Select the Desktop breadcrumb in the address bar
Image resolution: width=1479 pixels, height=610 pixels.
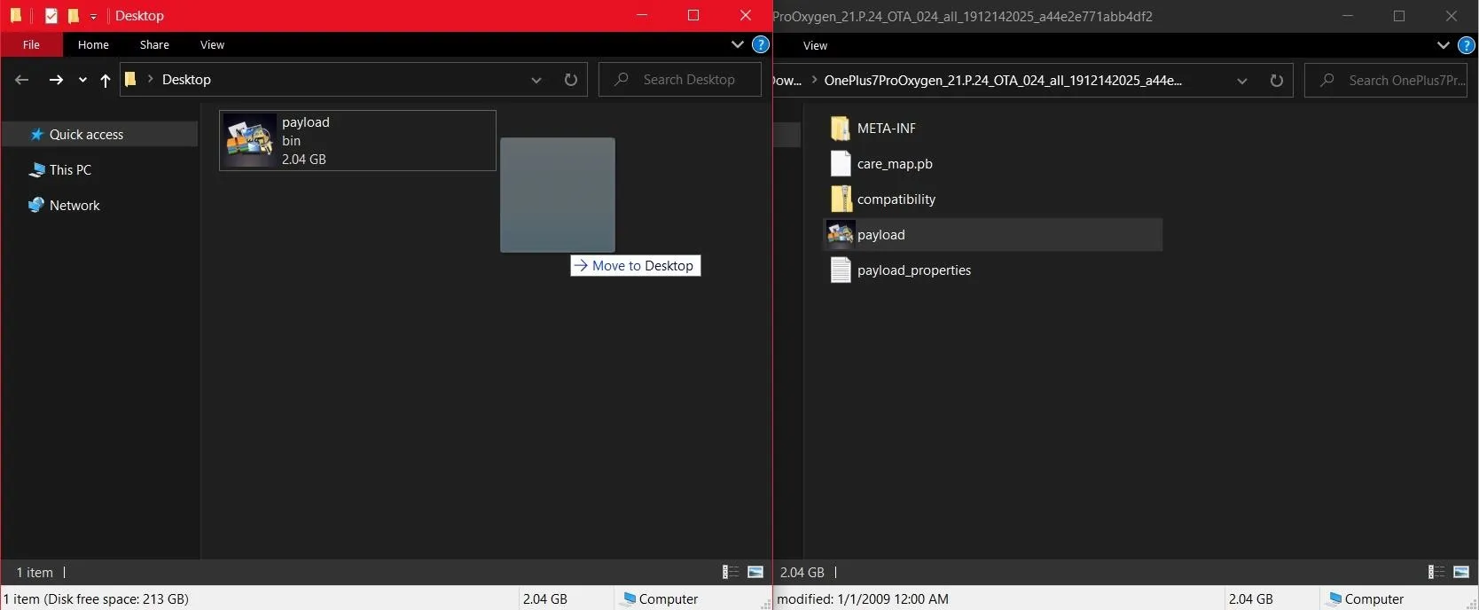[186, 80]
